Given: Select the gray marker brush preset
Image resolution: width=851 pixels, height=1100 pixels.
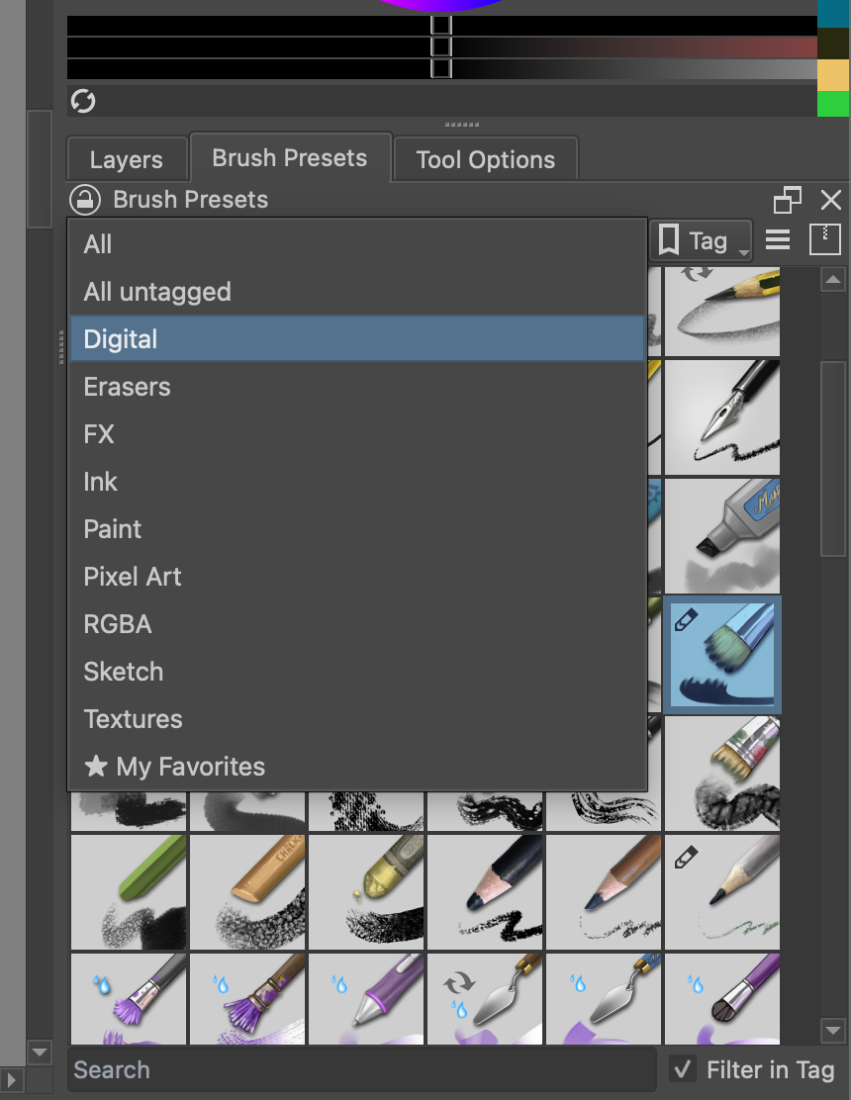Looking at the screenshot, I should click(722, 536).
